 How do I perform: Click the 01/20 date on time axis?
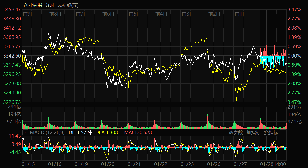click(x=108, y=164)
